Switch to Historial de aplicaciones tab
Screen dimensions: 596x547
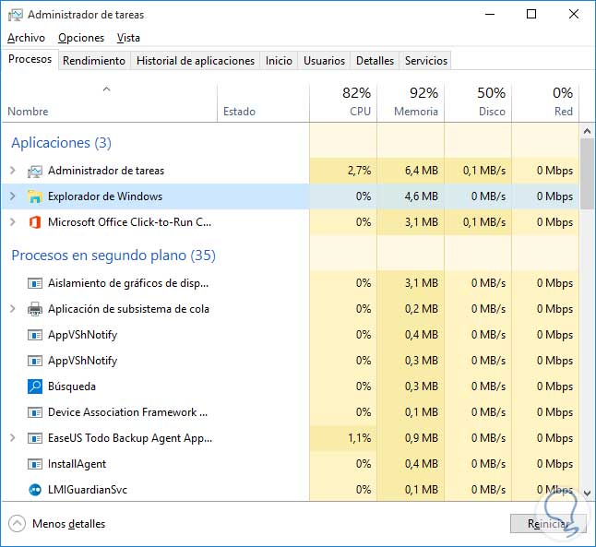click(196, 61)
